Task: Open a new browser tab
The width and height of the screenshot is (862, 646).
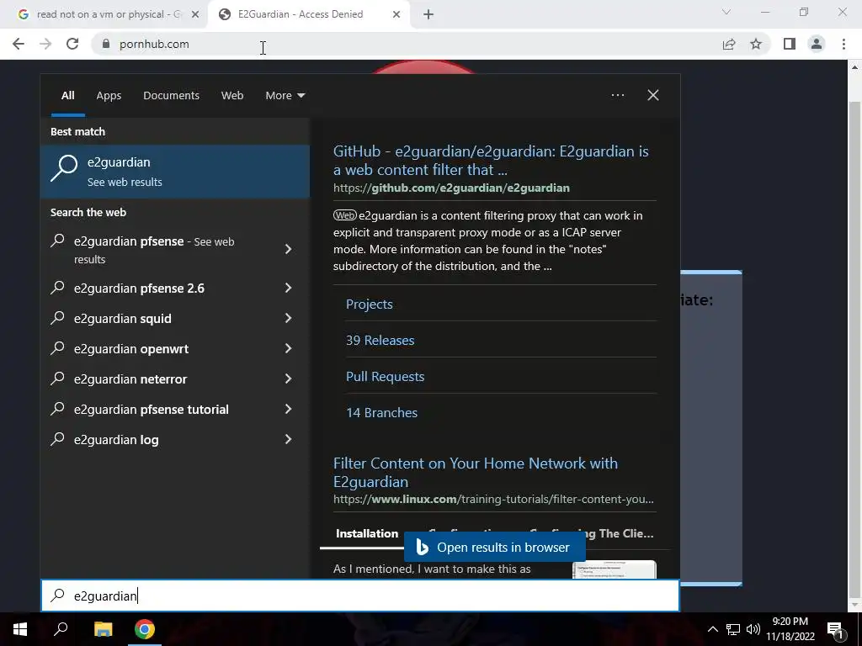Action: (428, 14)
